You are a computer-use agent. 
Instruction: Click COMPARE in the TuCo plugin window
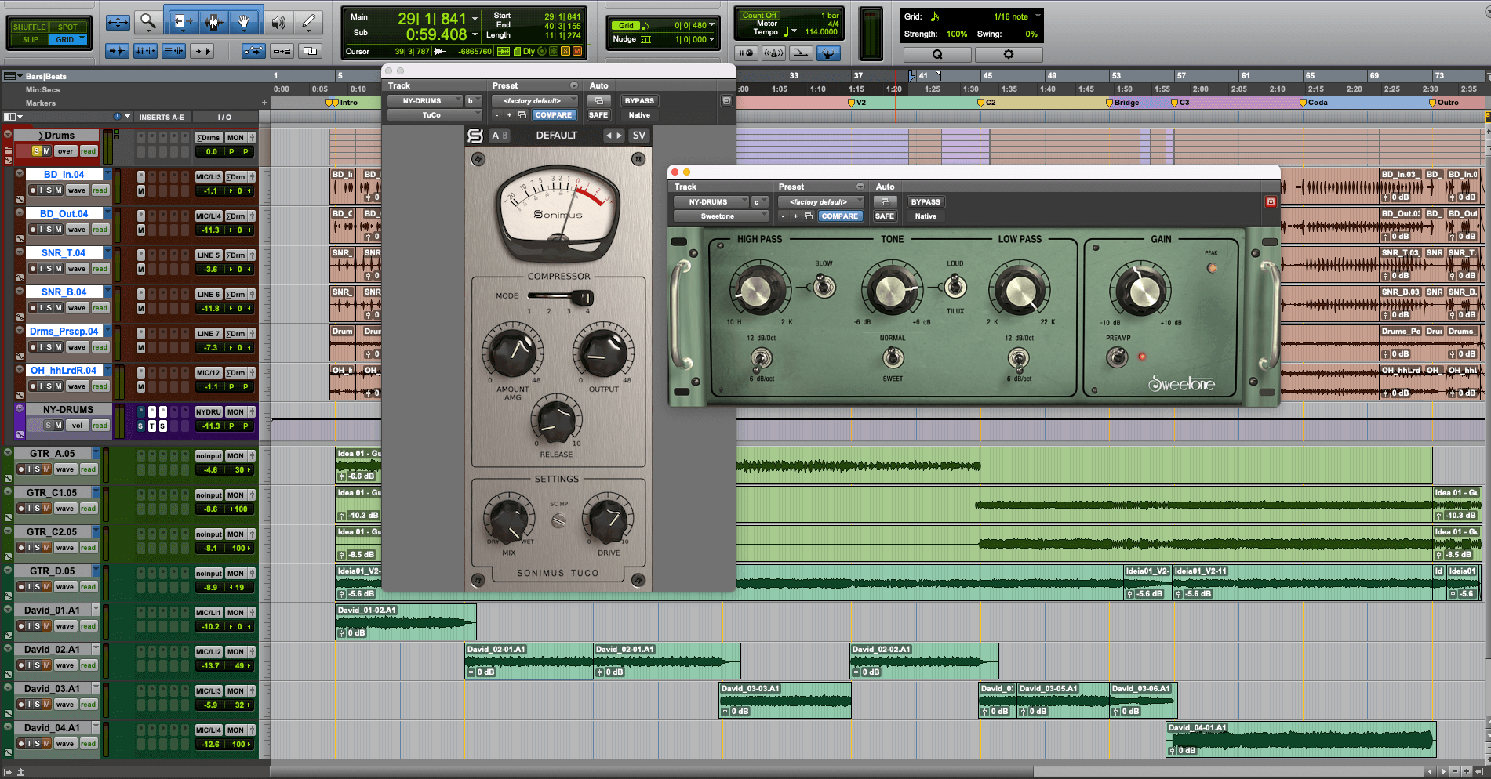point(554,115)
